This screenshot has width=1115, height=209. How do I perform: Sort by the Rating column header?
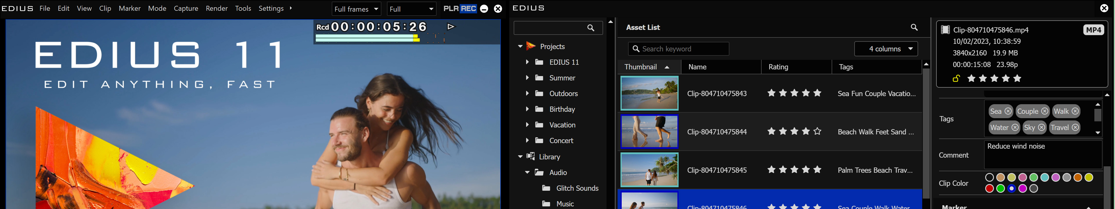[x=796, y=67]
